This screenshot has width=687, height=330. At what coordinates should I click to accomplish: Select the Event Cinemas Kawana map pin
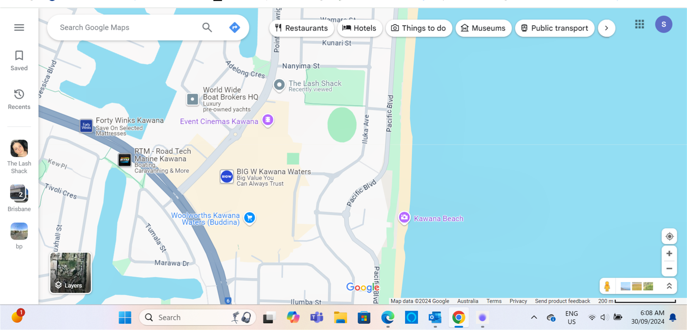[x=268, y=120]
